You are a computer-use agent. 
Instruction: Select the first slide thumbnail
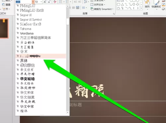(4, 28)
